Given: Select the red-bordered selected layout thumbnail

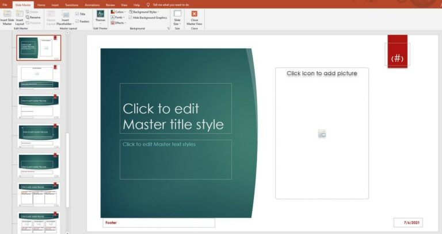Looking at the screenshot, I should coord(39,48).
